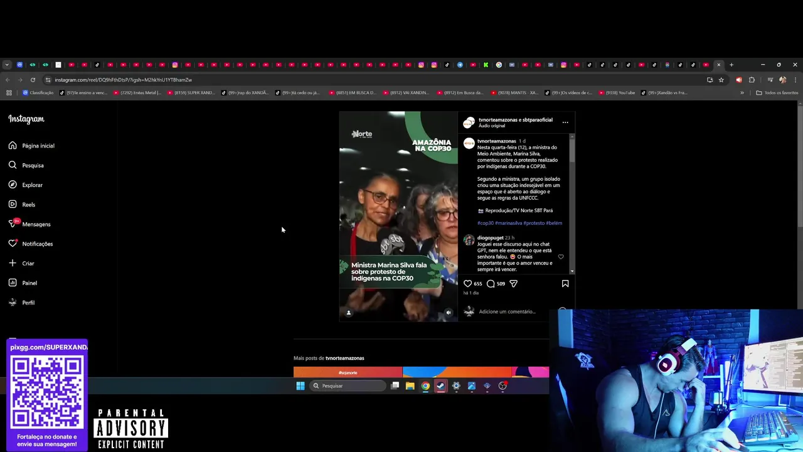Image resolution: width=803 pixels, height=452 pixels.
Task: Close the current active tab
Action: [719, 65]
